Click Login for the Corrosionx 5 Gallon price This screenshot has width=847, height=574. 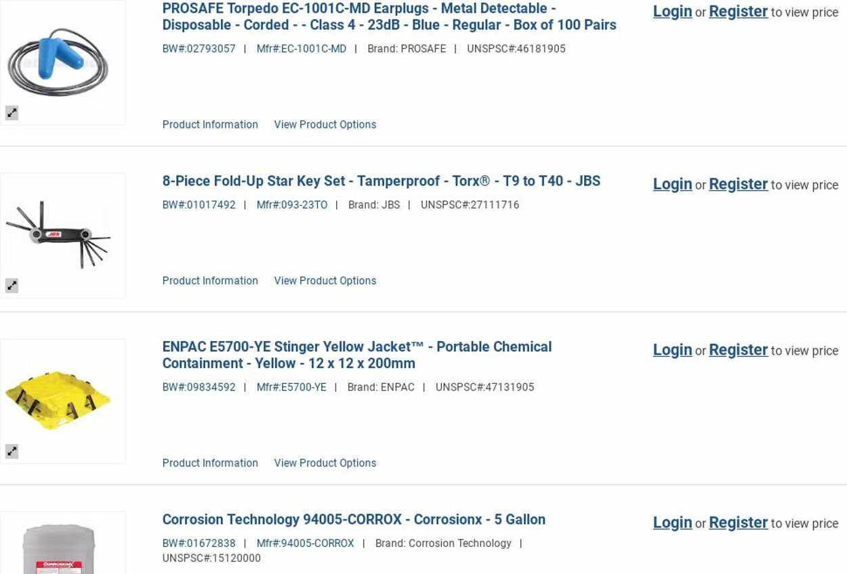(x=672, y=523)
